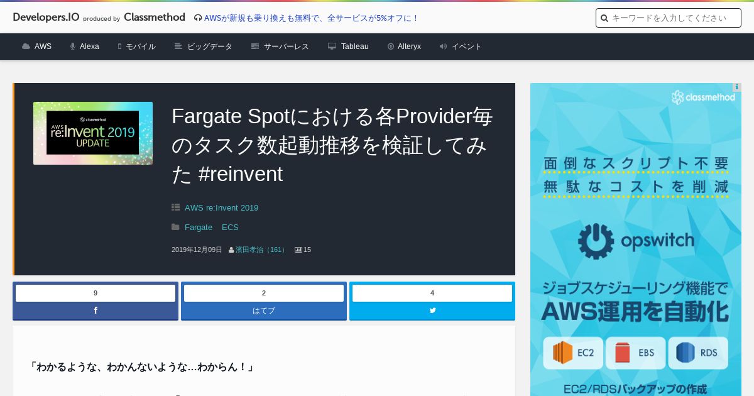The width and height of the screenshot is (754, 396).
Task: Click the lines icon beside ビッグデータ
Action: tap(178, 47)
